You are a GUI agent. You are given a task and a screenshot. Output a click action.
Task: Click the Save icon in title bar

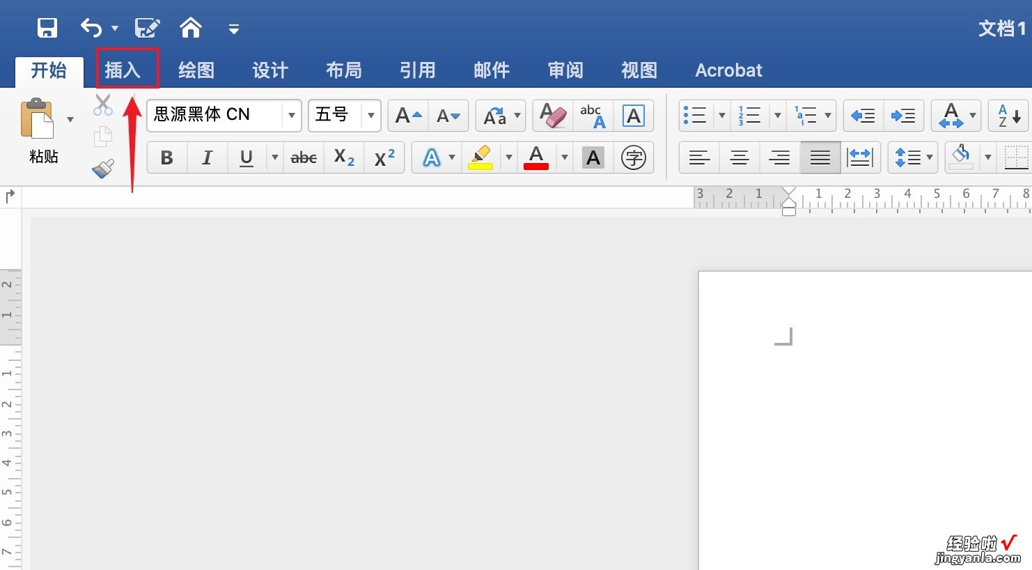[x=47, y=28]
